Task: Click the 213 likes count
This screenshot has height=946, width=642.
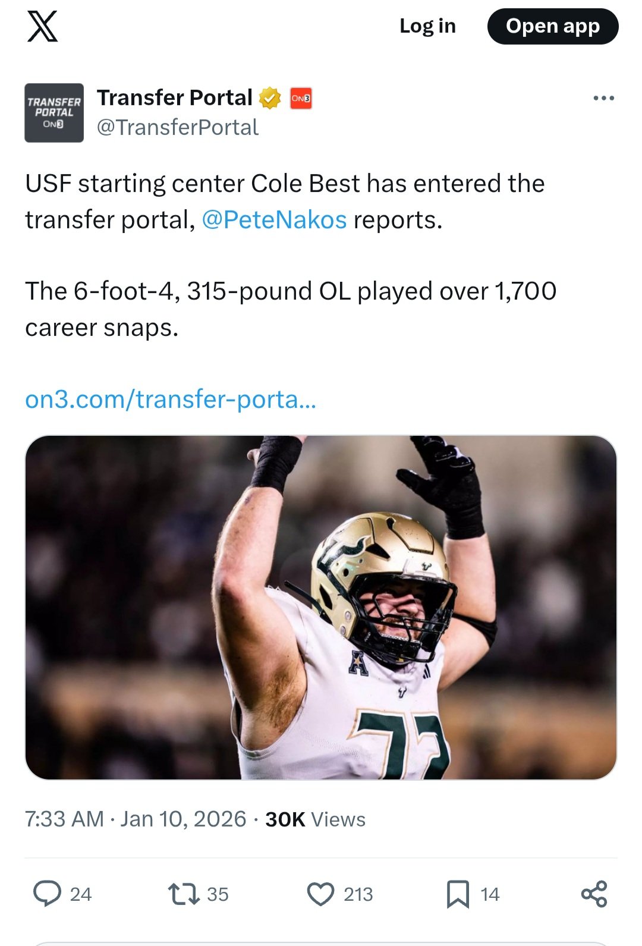Action: [358, 894]
